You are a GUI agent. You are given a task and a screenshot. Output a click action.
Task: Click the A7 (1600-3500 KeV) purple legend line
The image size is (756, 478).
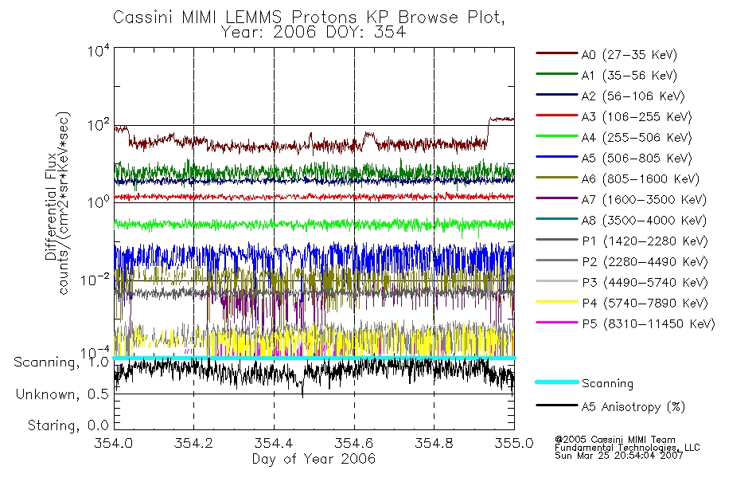tap(556, 198)
